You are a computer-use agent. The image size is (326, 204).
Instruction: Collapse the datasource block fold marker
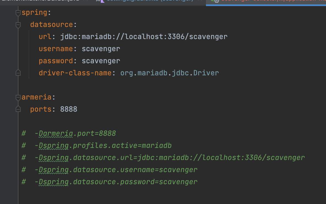tap(18, 25)
